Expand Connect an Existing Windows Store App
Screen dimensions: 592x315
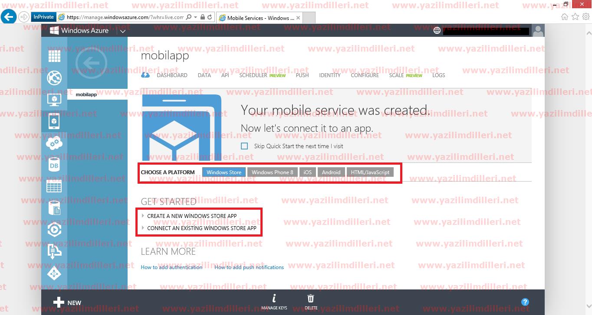(x=201, y=228)
